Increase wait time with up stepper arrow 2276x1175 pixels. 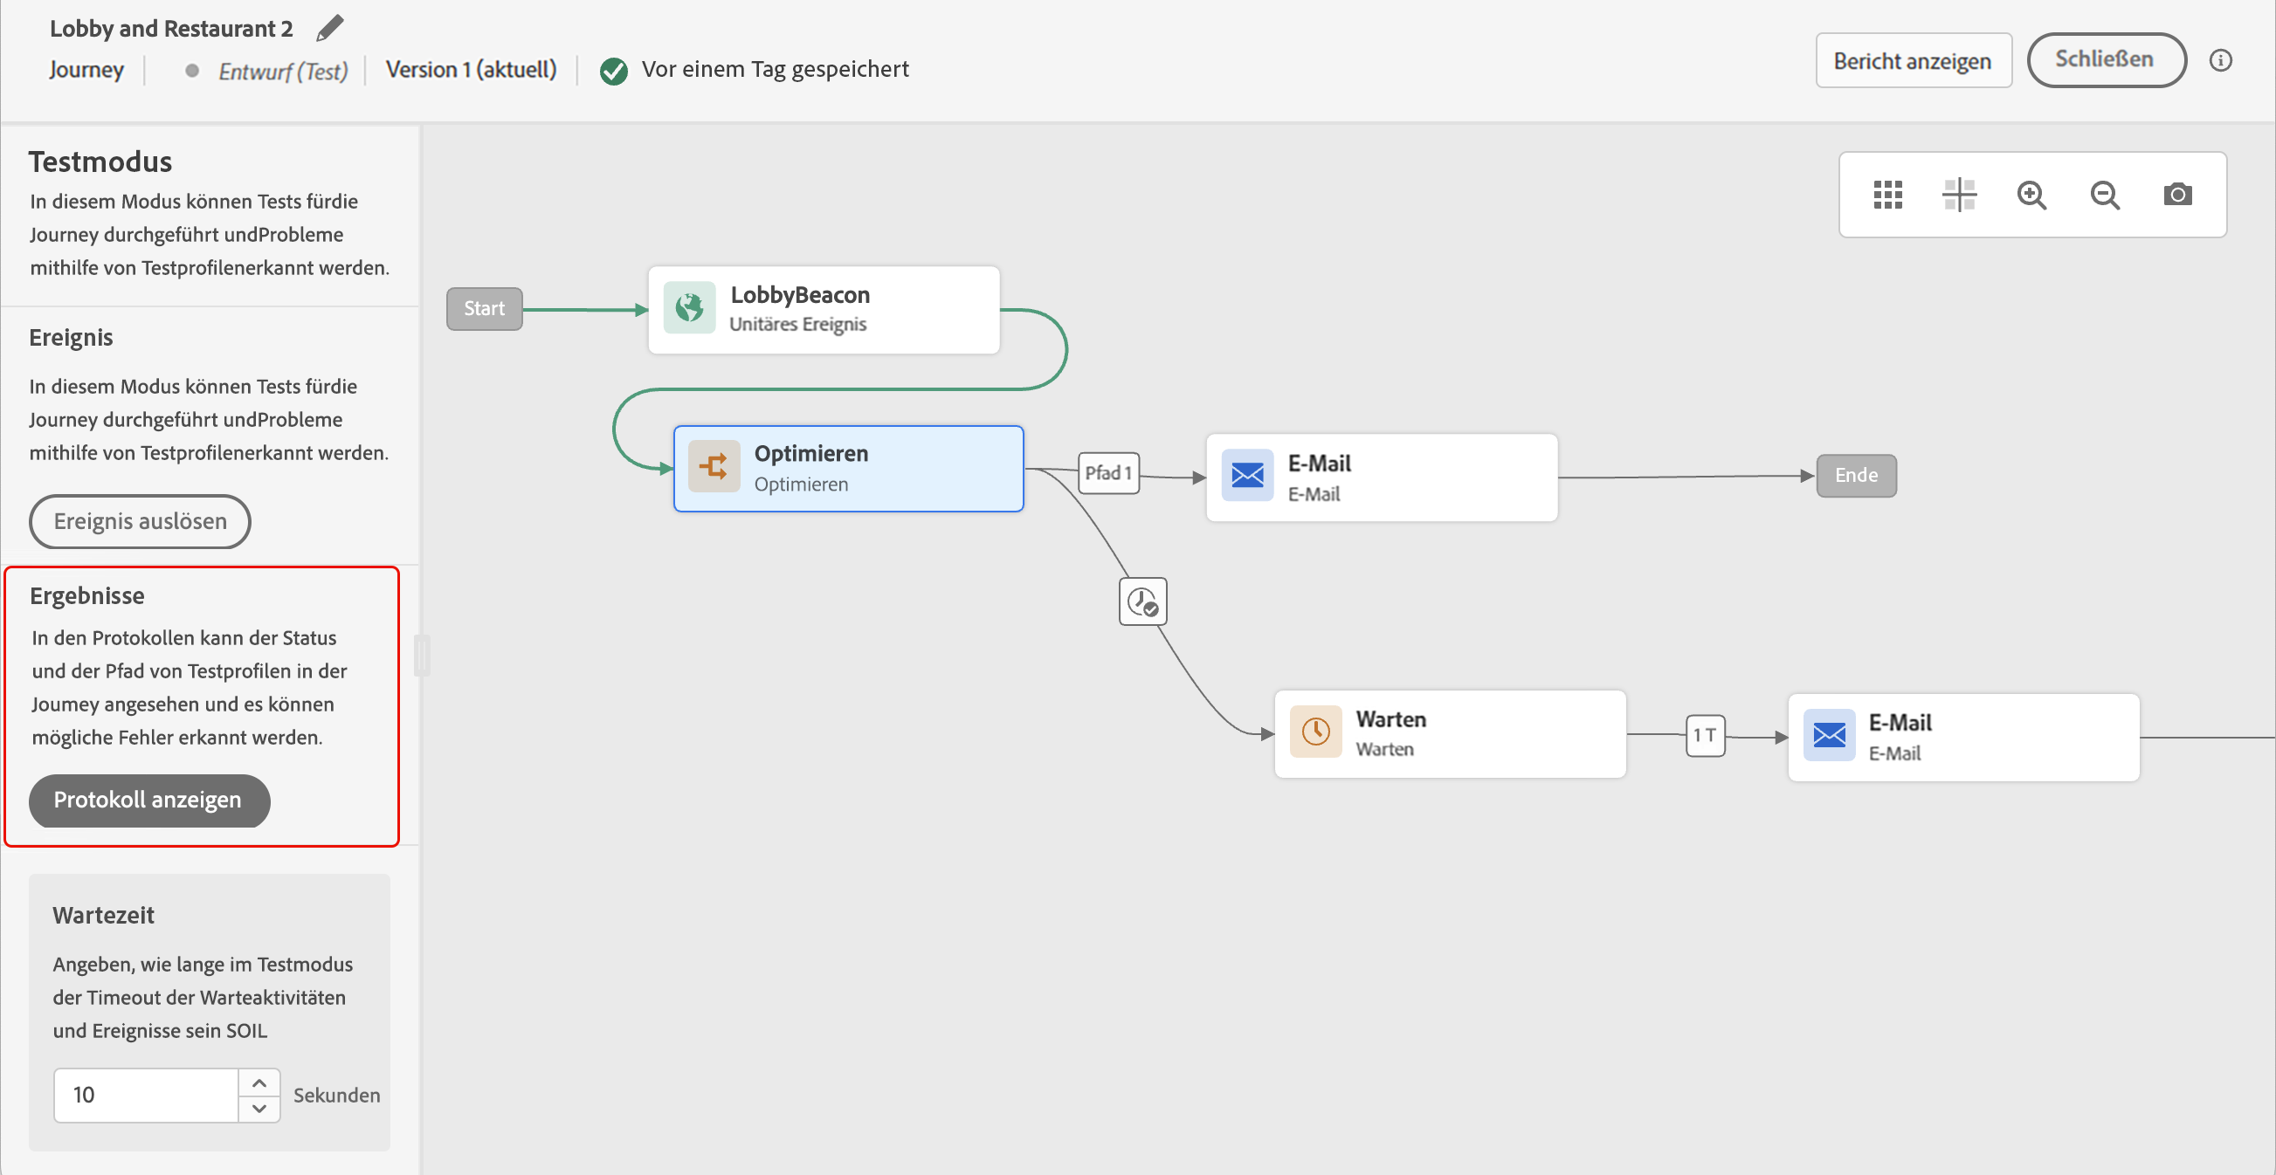[x=259, y=1082]
